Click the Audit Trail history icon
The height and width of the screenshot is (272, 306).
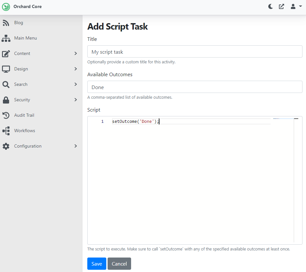(x=6, y=115)
